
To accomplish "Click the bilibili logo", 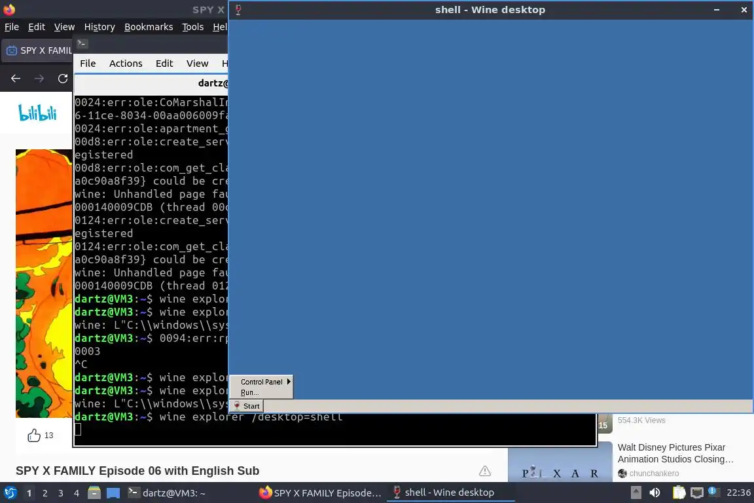I will [x=37, y=113].
